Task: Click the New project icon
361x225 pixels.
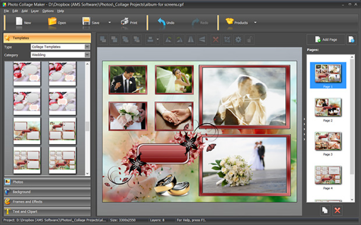Action: 19,22
